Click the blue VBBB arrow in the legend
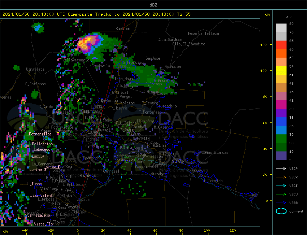This screenshot has width=307, height=235. point(281,203)
